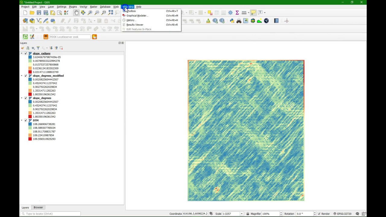
Task: Select the Text Annotation tool
Action: [260, 13]
